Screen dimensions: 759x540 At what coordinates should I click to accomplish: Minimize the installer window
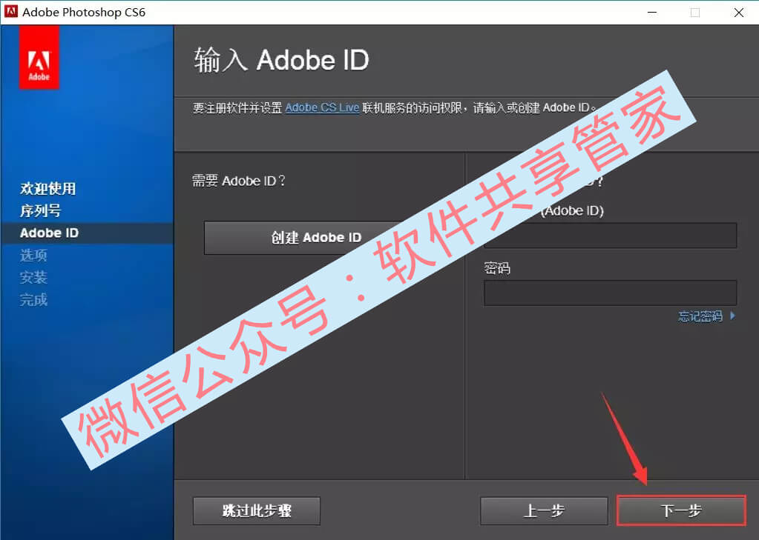(x=652, y=12)
